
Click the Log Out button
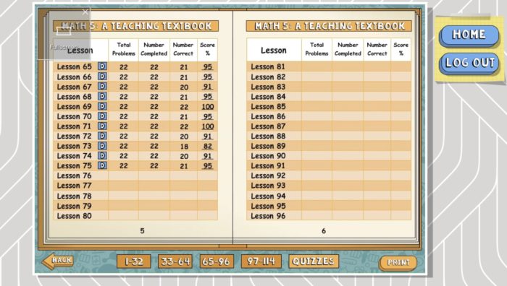tap(469, 64)
